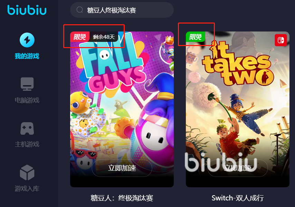The height and width of the screenshot is (207, 295).
Task: Select the lightning bolt My Games icon
Action: tap(27, 40)
